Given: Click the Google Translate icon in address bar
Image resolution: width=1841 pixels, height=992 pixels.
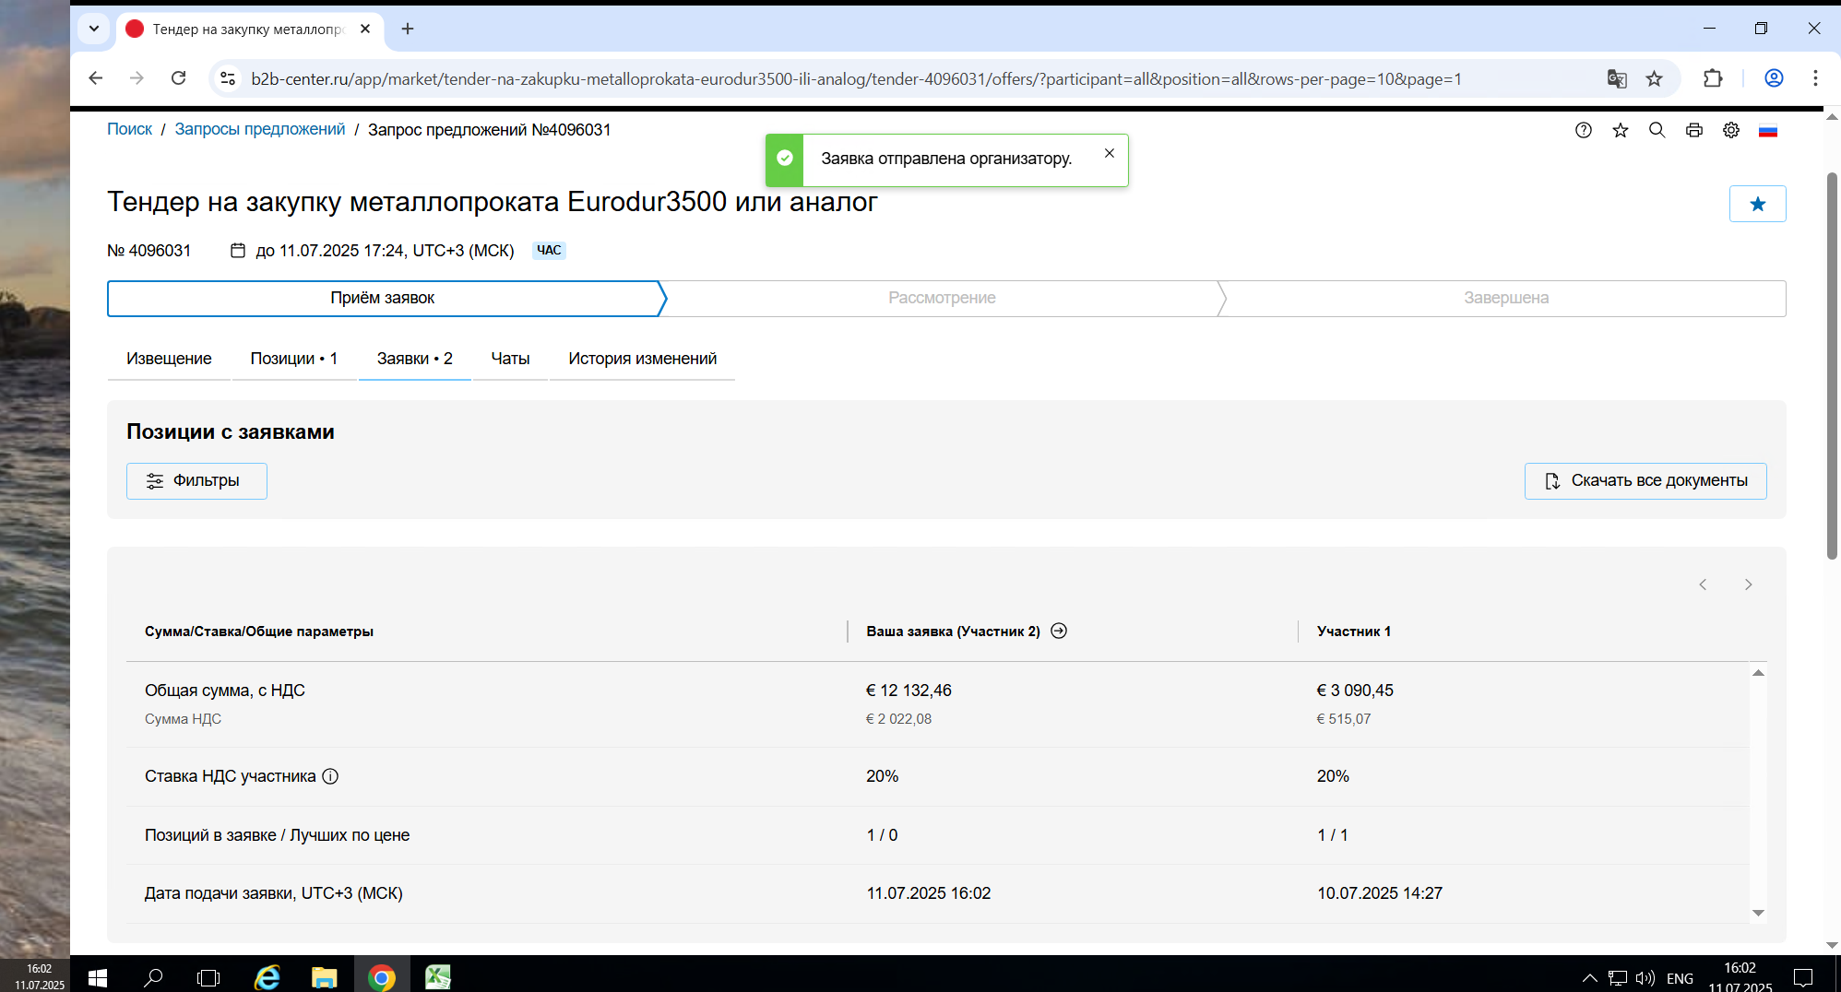Looking at the screenshot, I should click(1617, 78).
